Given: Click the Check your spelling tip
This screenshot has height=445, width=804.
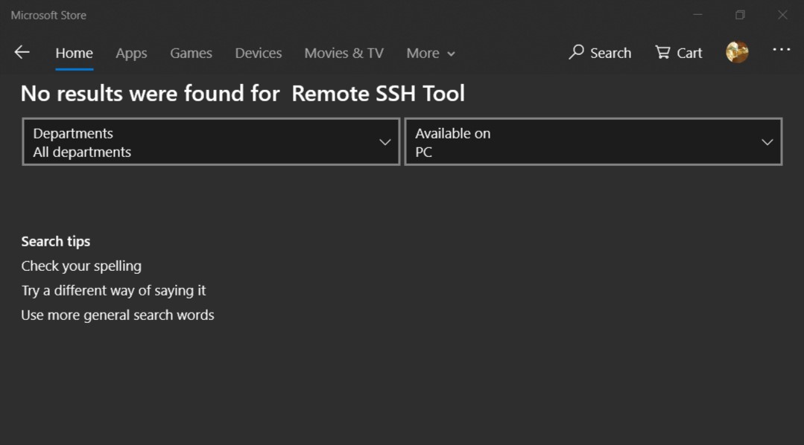Looking at the screenshot, I should 81,266.
